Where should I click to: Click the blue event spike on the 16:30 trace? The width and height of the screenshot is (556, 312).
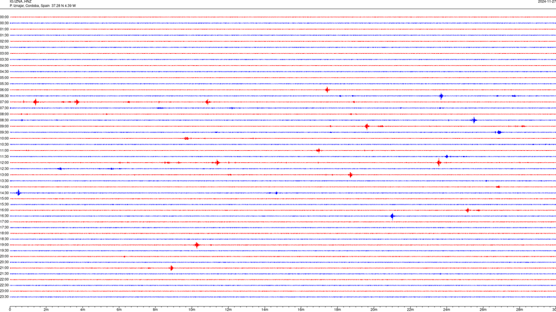(392, 216)
